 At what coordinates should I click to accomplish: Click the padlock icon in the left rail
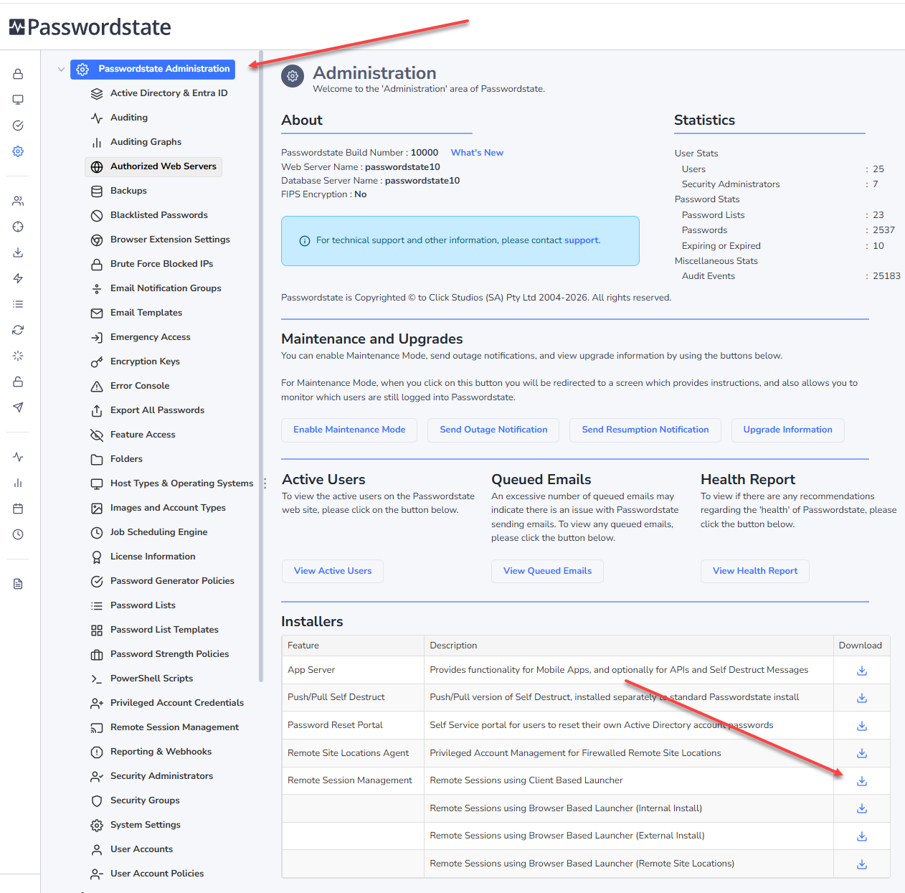click(18, 74)
